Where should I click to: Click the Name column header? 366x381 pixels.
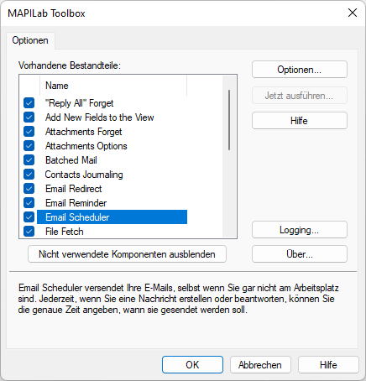[113, 86]
